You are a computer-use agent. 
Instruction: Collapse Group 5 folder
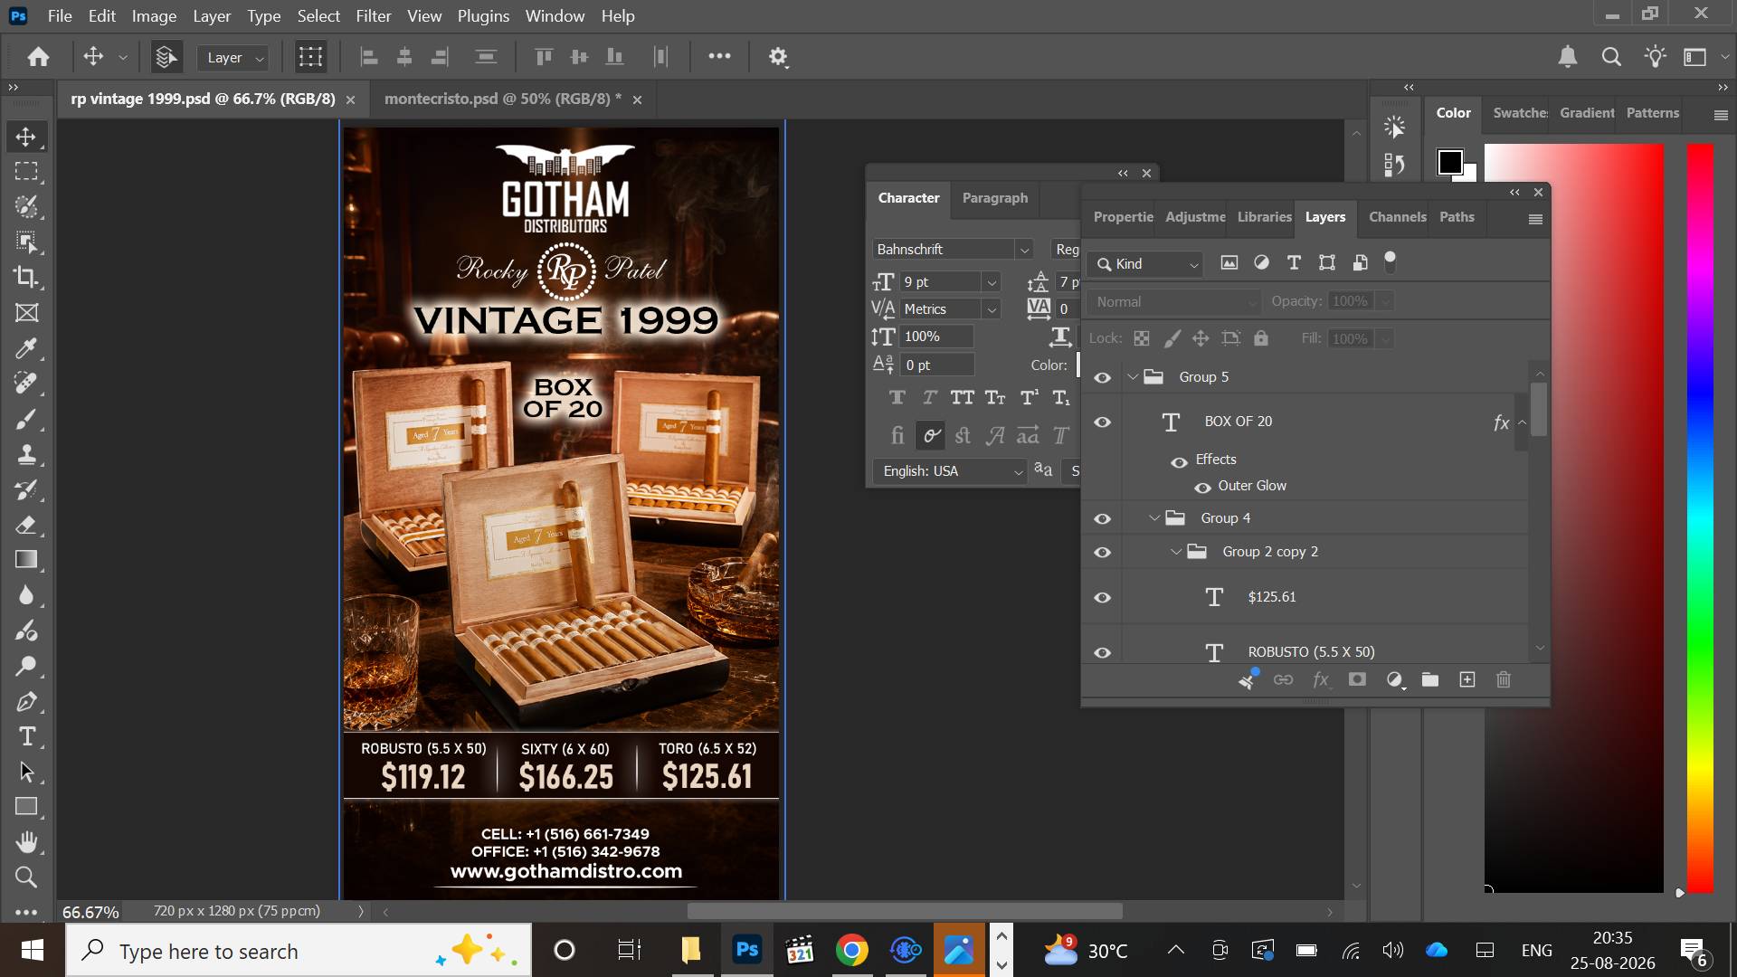(x=1133, y=377)
